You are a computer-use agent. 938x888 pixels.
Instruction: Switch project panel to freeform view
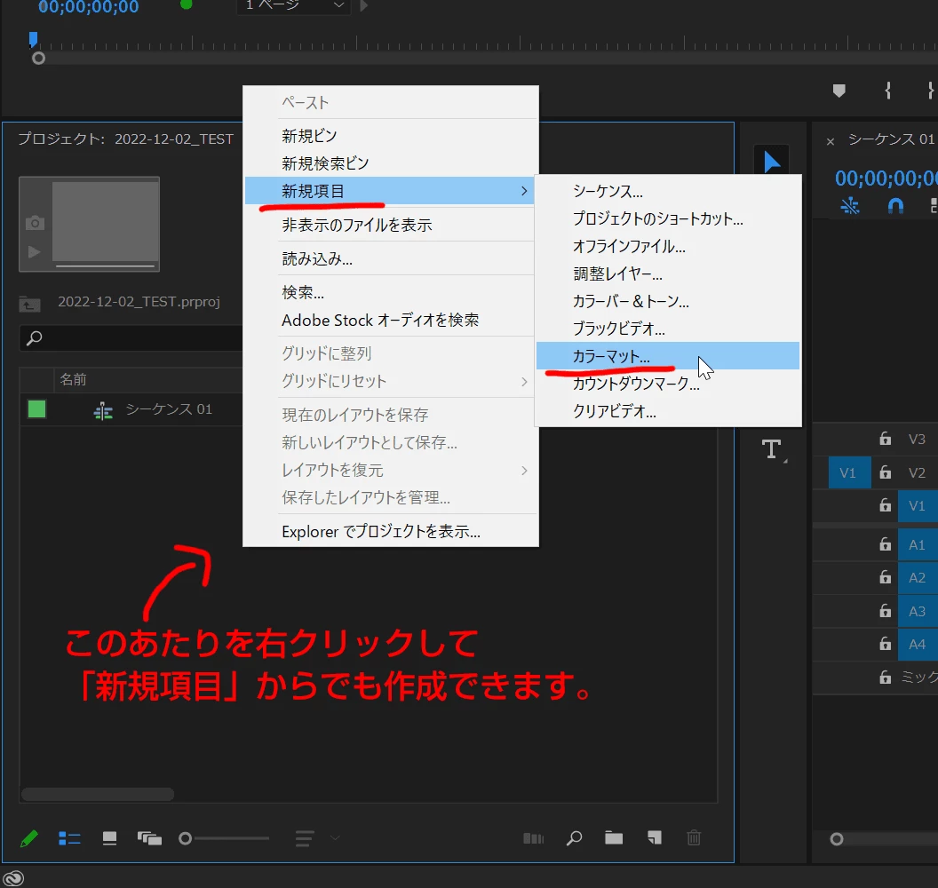tap(149, 838)
